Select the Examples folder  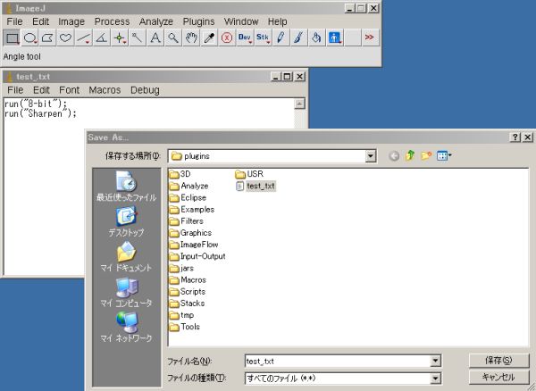tap(192, 209)
